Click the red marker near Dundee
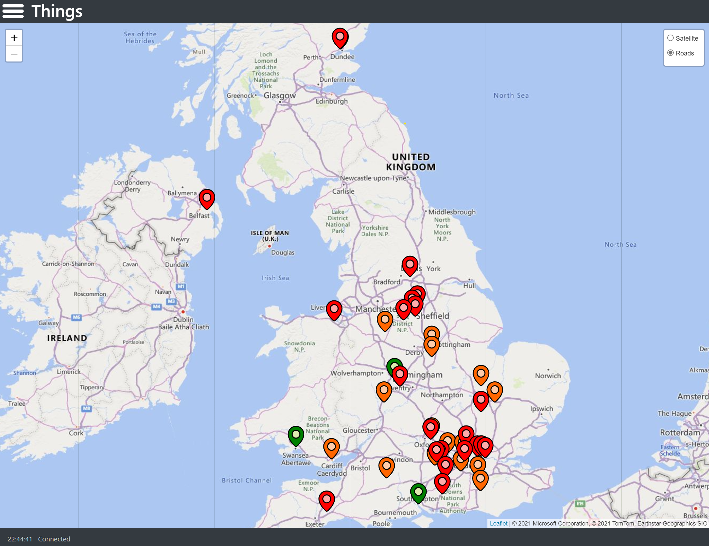This screenshot has height=546, width=709. (340, 37)
